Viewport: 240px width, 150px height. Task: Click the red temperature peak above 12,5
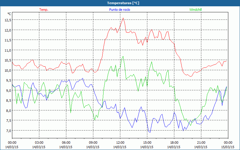click(123, 18)
